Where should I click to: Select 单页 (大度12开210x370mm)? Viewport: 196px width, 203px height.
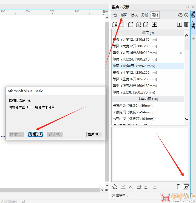148,40
